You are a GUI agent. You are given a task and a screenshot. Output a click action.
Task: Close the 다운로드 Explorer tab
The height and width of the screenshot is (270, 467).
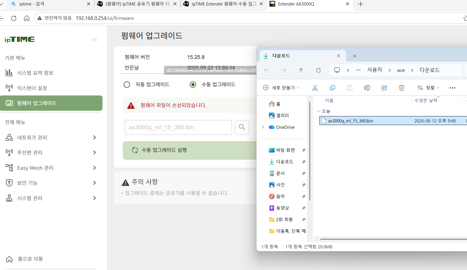click(338, 56)
